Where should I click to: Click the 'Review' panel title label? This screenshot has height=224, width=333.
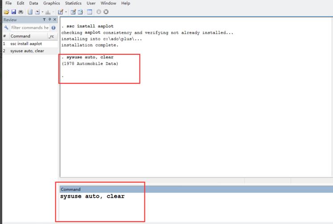click(x=10, y=20)
